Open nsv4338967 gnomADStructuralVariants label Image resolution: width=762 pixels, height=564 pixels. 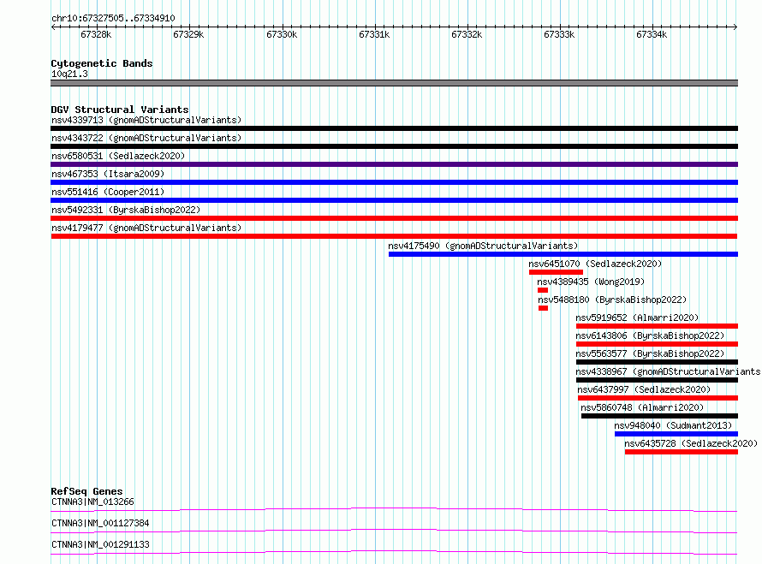668,371
